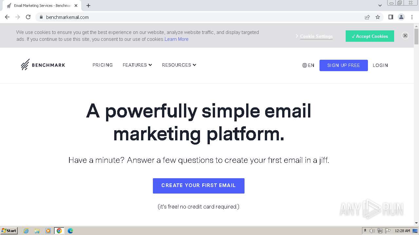Image resolution: width=419 pixels, height=235 pixels.
Task: Open the EN language selector
Action: tap(308, 65)
